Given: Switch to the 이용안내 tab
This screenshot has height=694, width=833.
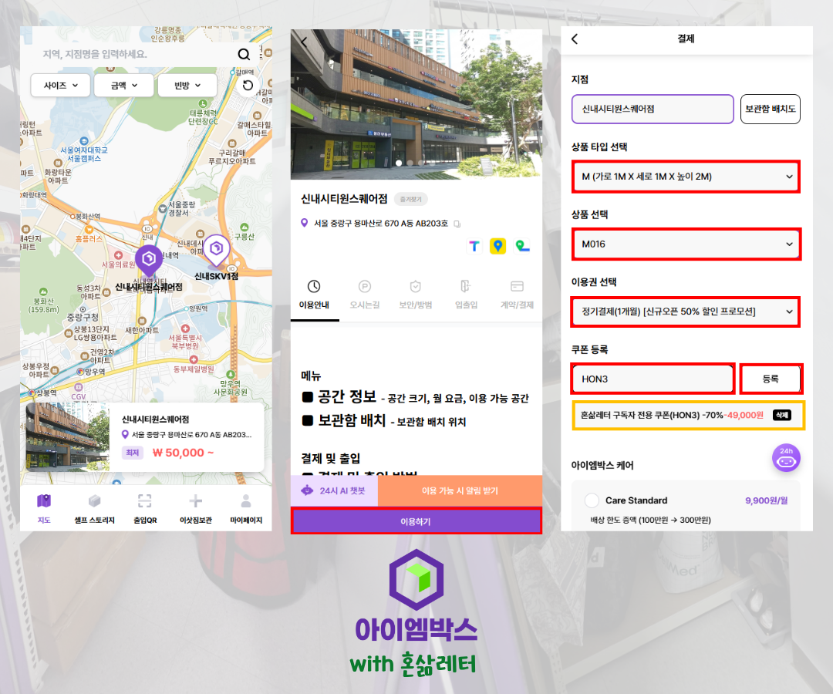Looking at the screenshot, I should tap(314, 295).
